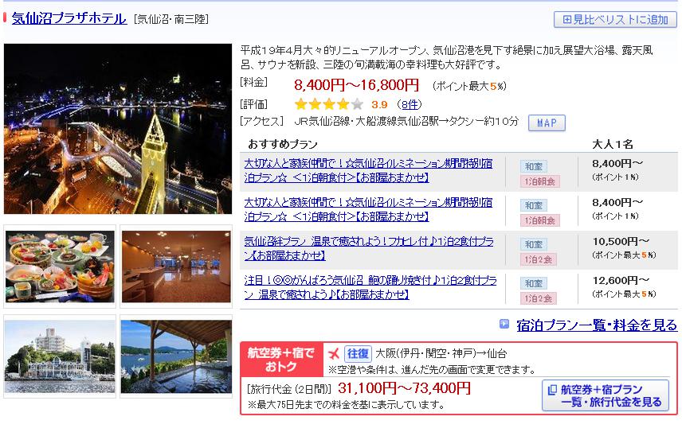This screenshot has width=682, height=432.
Task: Click 1泊2食 tag on 10,500円 plan row
Action: 539,259
